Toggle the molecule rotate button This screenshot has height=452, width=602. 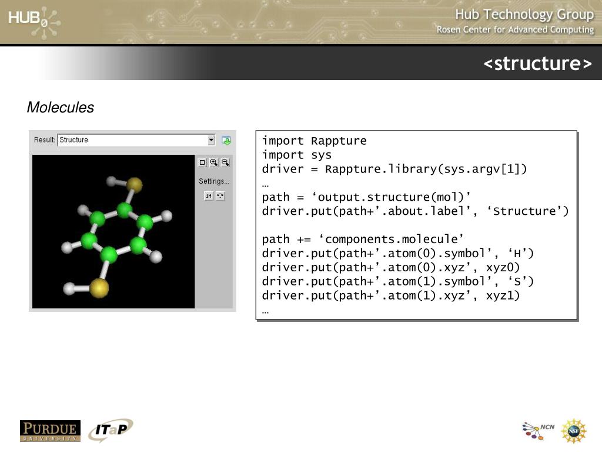click(220, 196)
